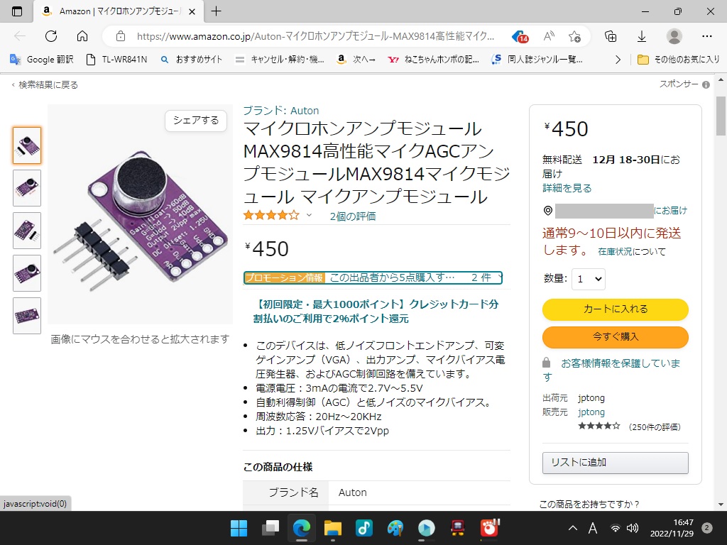The height and width of the screenshot is (545, 727).
Task: Select the third product thumbnail
Action: point(27,231)
